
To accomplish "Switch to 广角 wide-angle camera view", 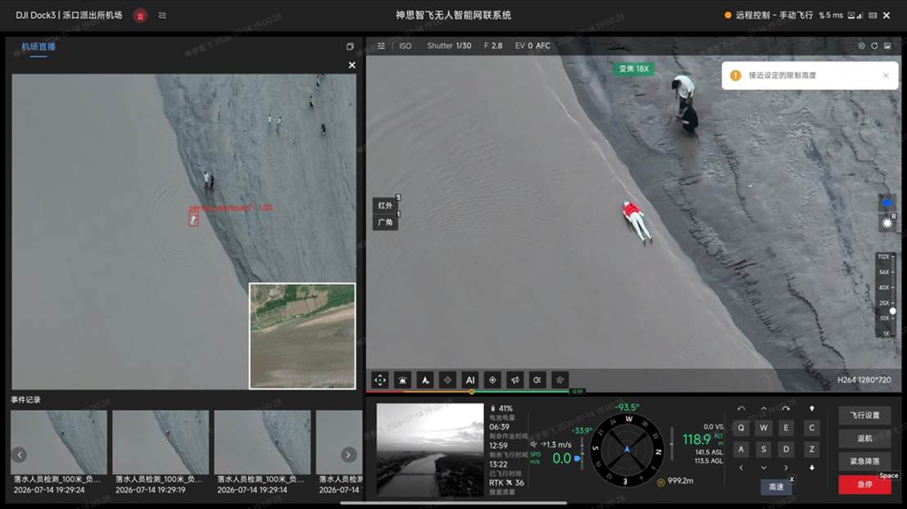I will (x=385, y=223).
